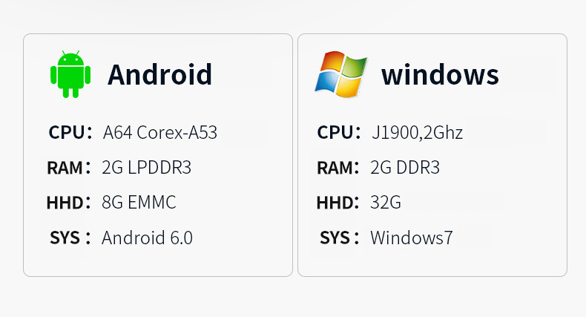The width and height of the screenshot is (586, 317).
Task: Click J1900,2Ghz processor value
Action: point(417,132)
